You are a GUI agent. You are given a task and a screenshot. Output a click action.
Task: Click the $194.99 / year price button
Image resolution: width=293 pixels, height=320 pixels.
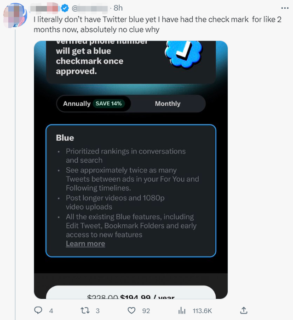[131, 292]
